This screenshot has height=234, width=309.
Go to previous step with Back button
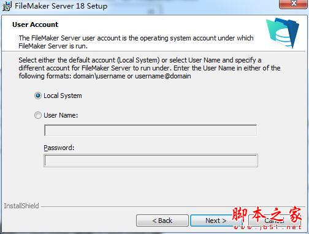click(x=162, y=221)
